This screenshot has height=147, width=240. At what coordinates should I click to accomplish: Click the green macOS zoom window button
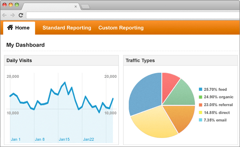click(17, 5)
